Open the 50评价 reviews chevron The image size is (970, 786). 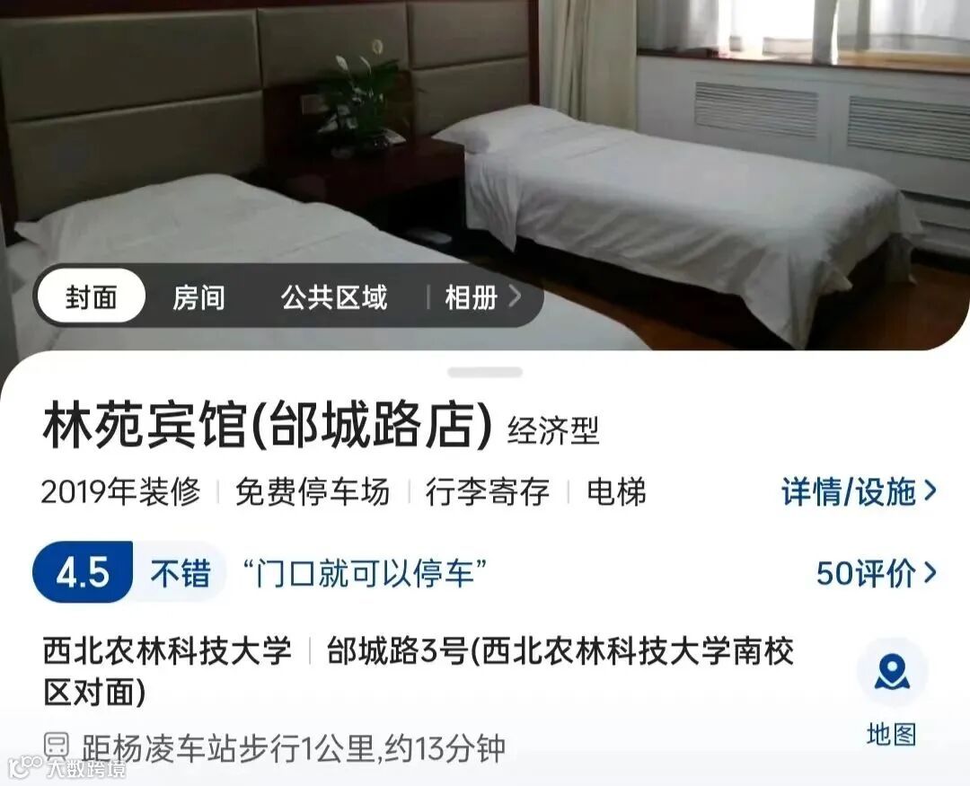(930, 572)
